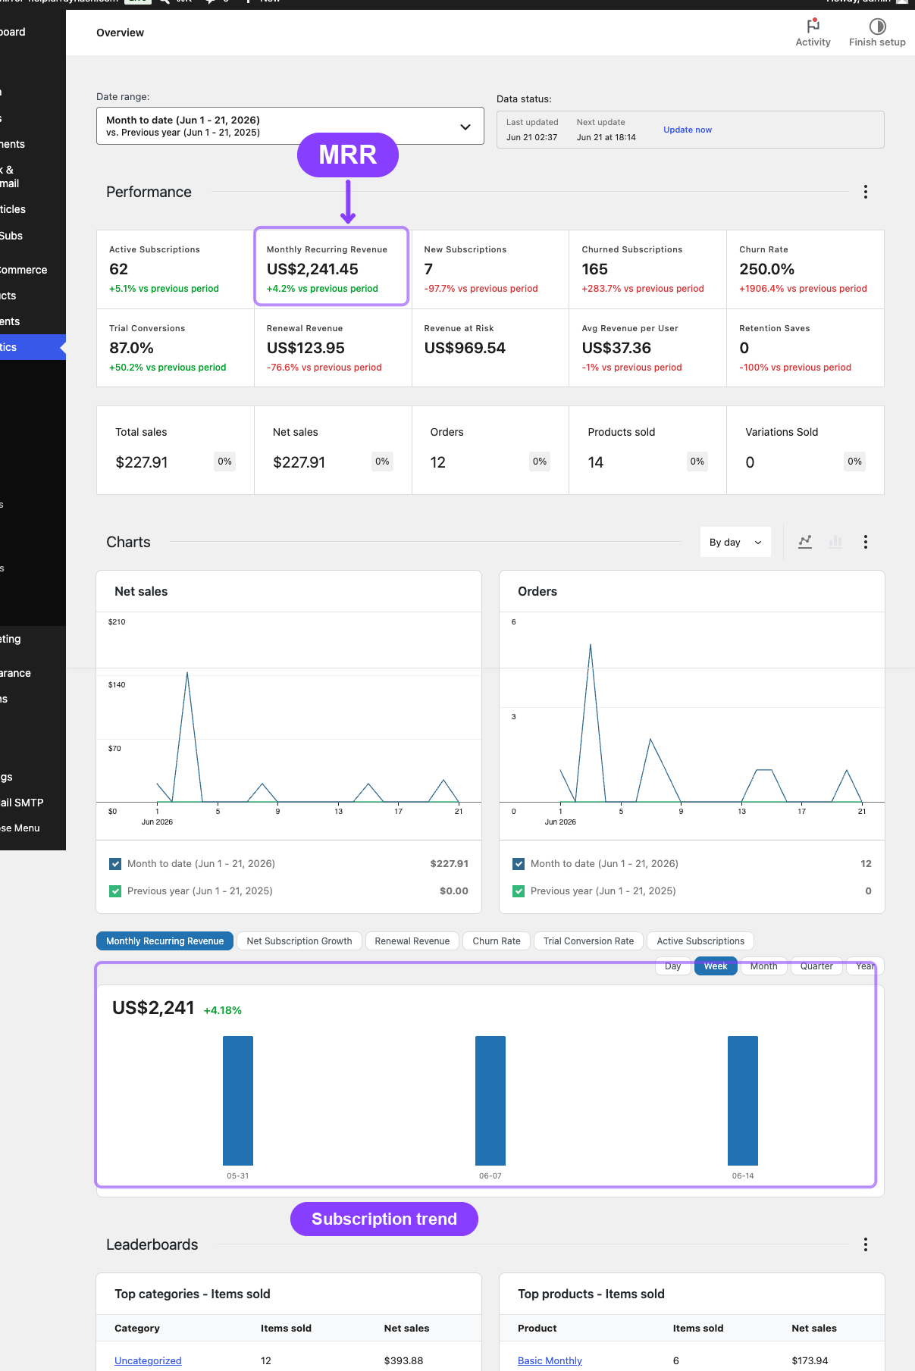
Task: Click the Finish setup button label
Action: (877, 42)
